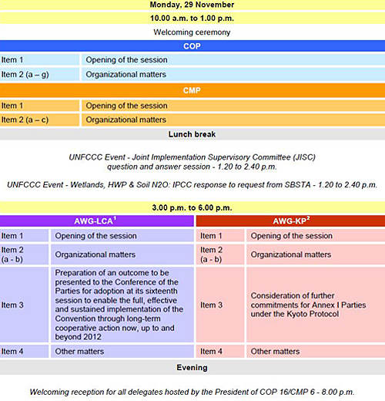Viewport: 385px width, 401px height.
Task: Click the COP blue header bar
Action: [x=192, y=46]
